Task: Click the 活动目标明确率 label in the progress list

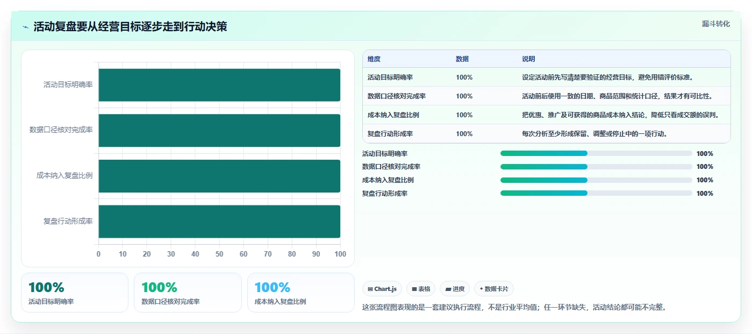Action: click(x=385, y=154)
